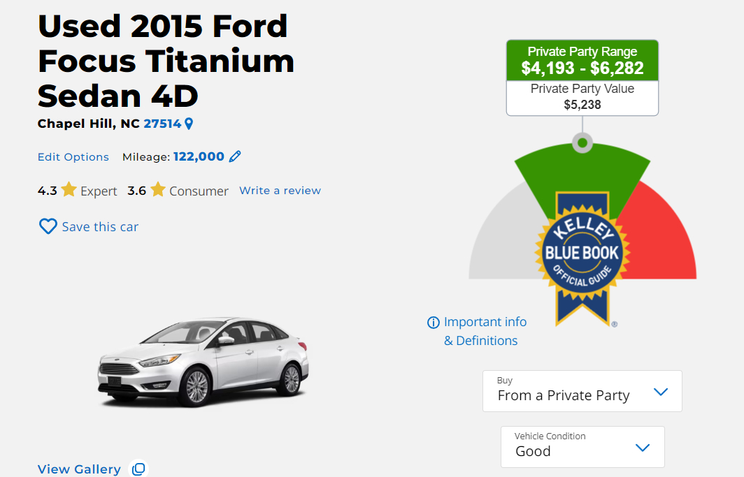Click the location pin icon next to 27514
This screenshot has height=477, width=744.
click(x=189, y=124)
